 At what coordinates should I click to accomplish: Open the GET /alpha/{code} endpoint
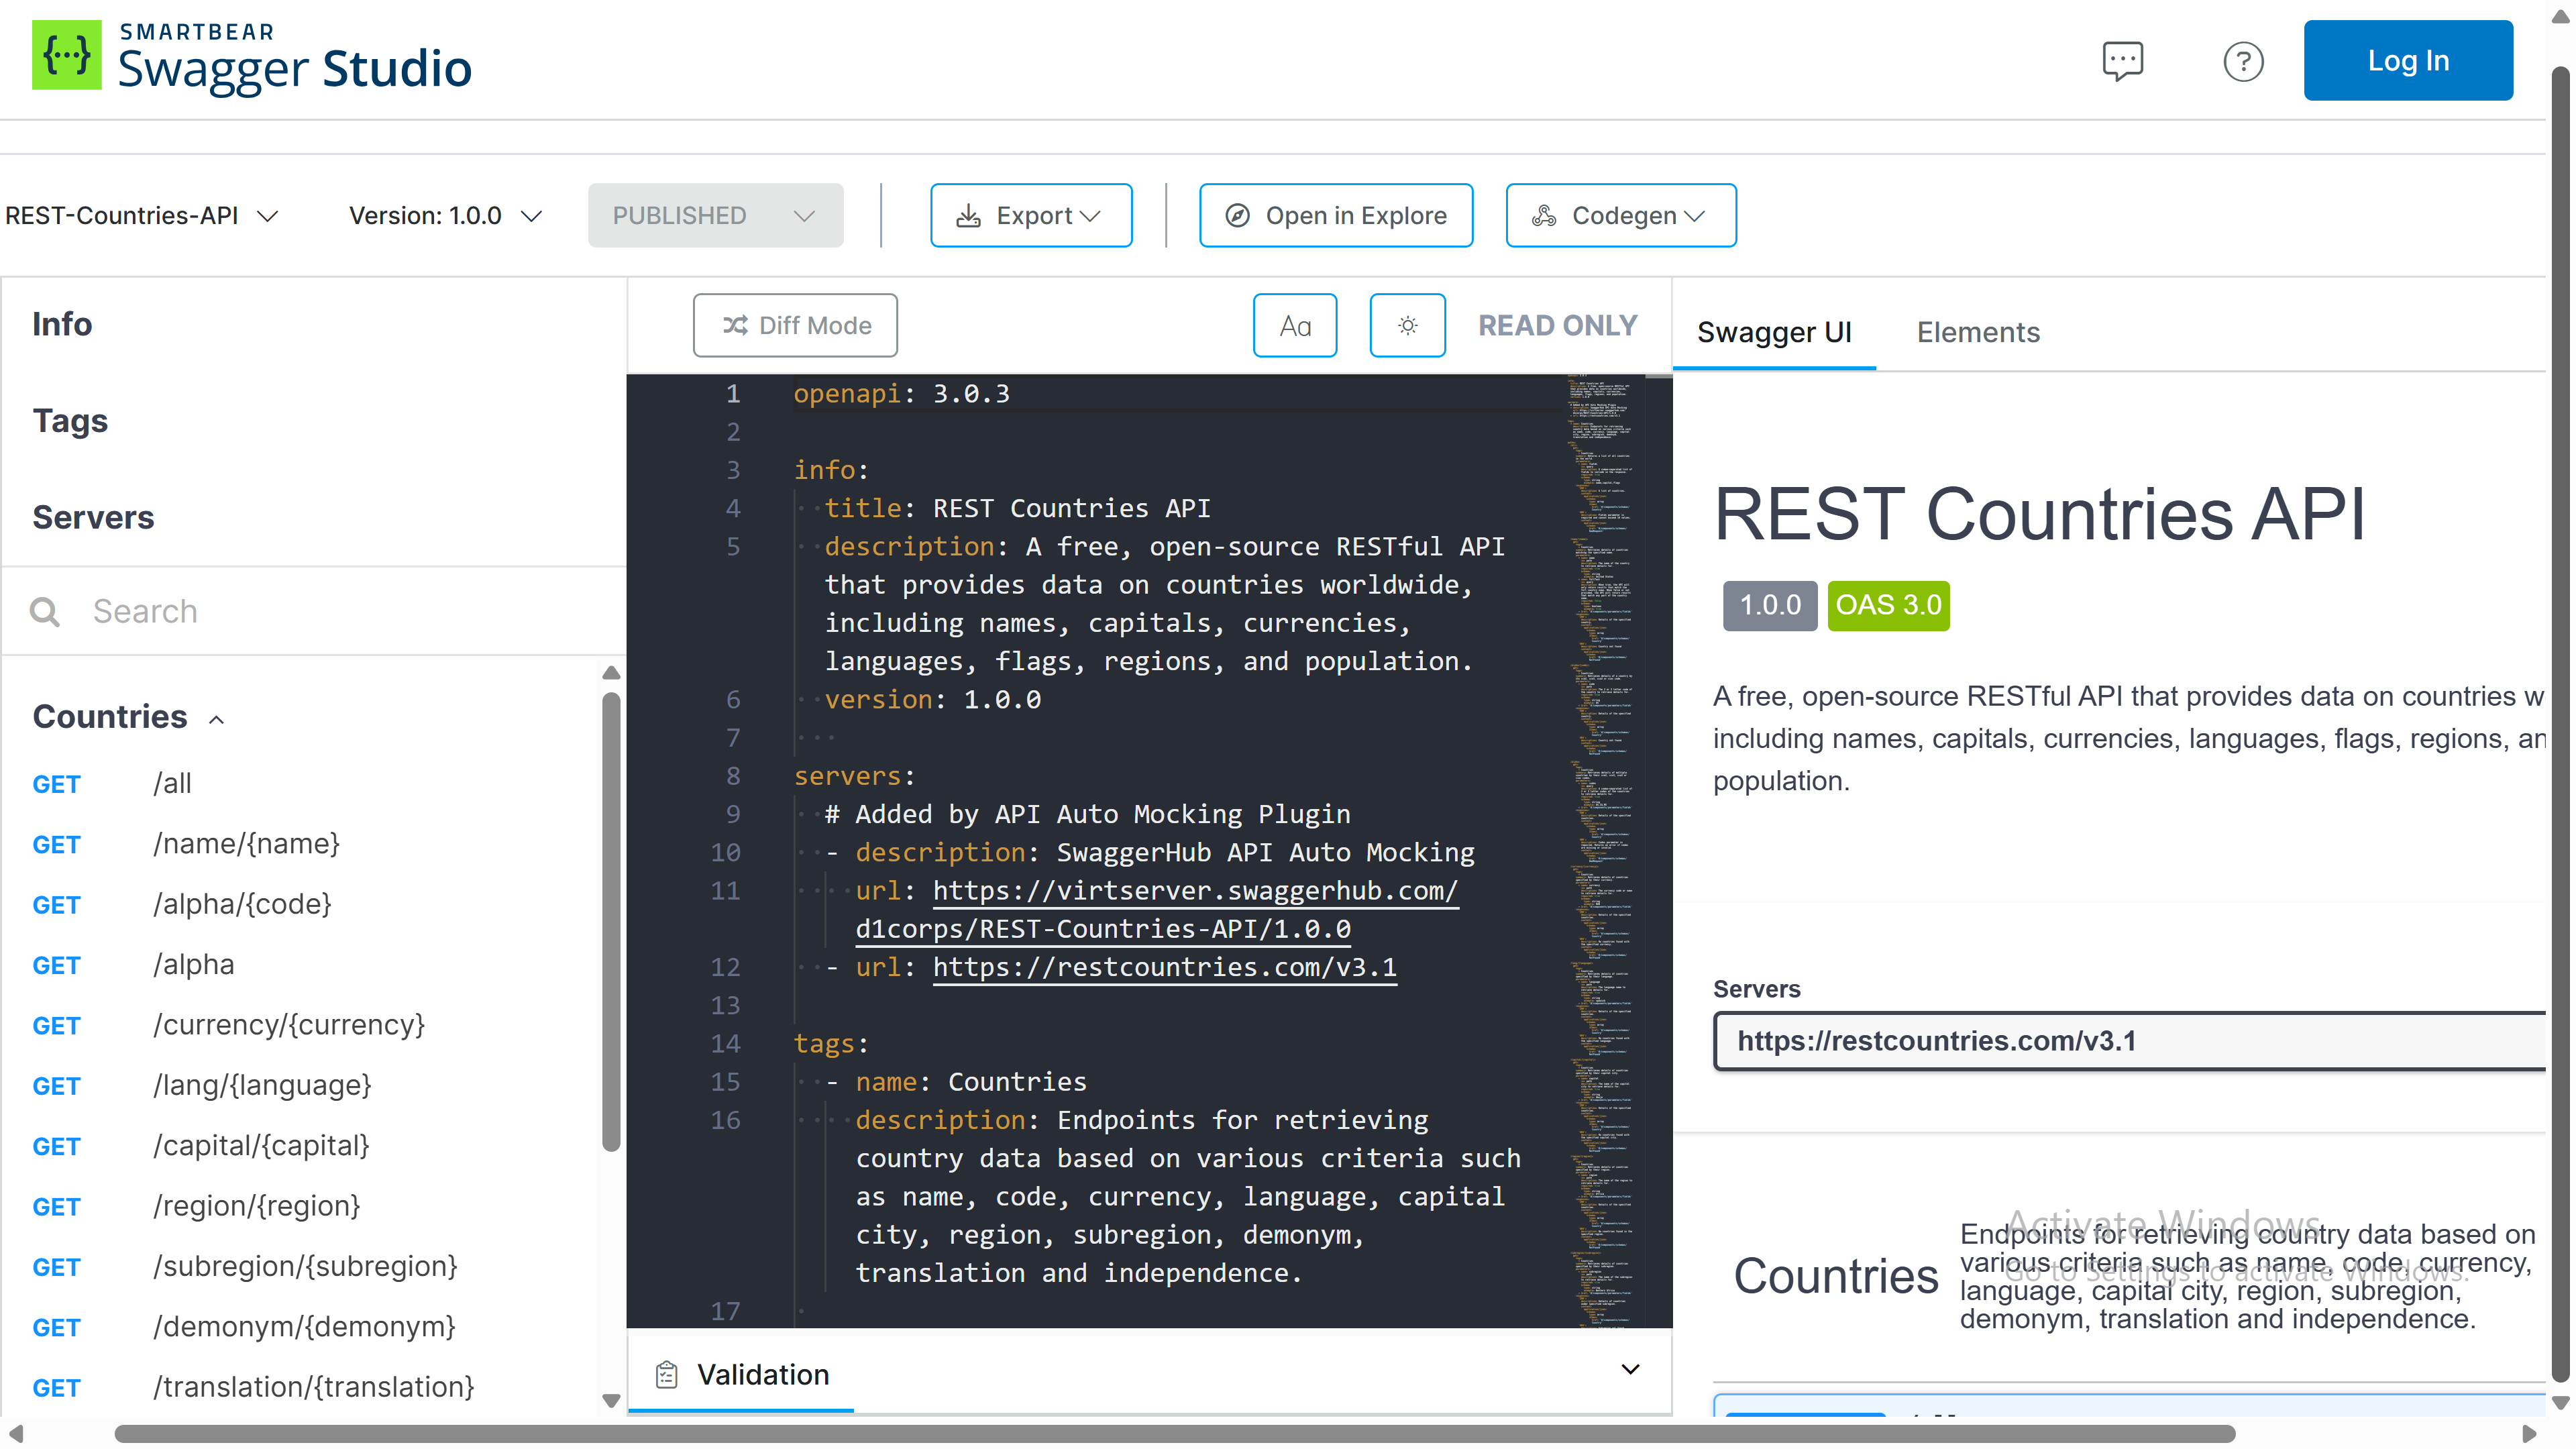(241, 904)
